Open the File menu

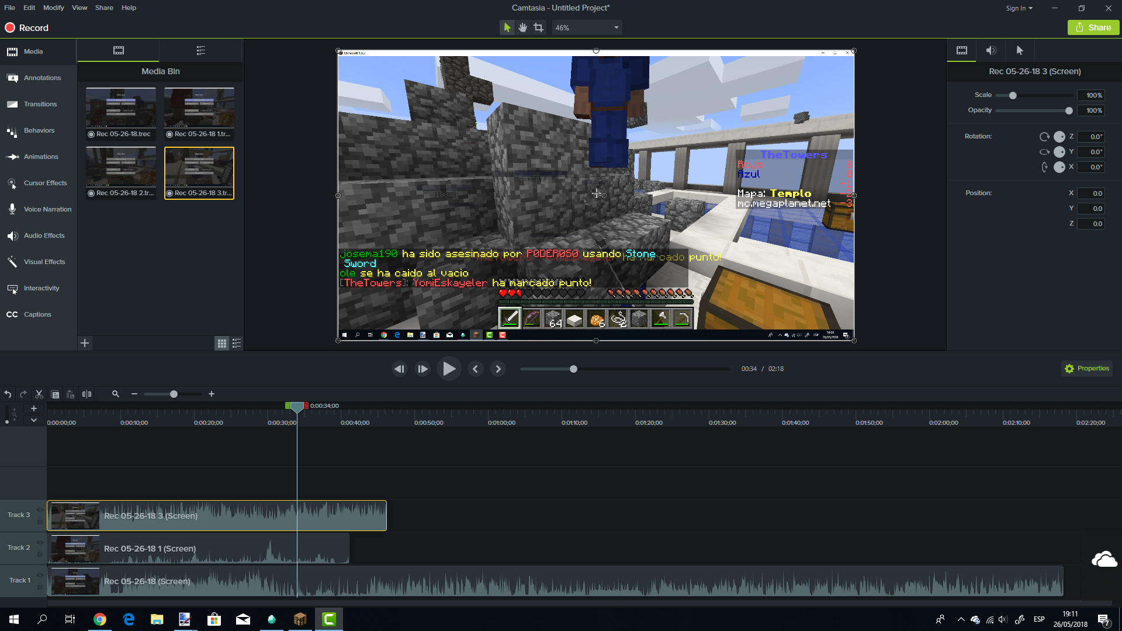point(9,8)
